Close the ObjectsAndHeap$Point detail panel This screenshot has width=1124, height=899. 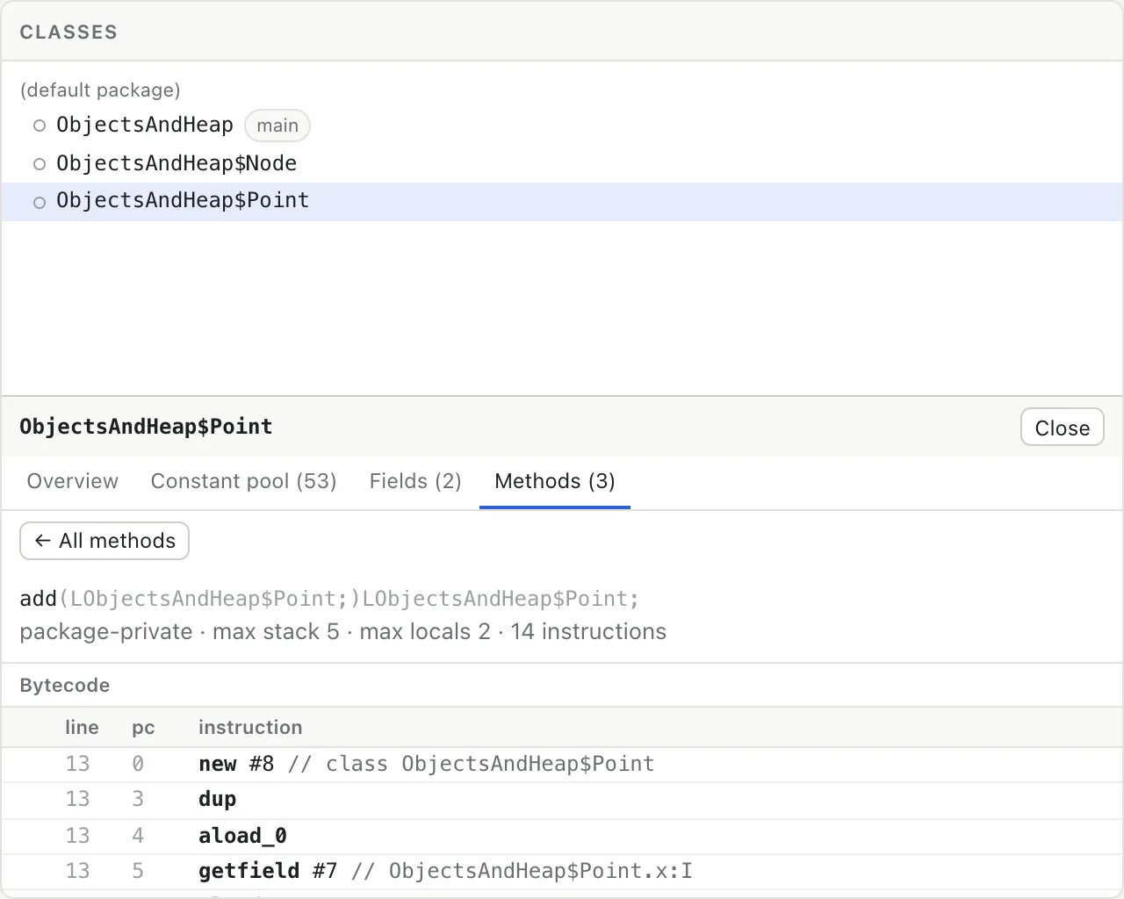point(1062,428)
